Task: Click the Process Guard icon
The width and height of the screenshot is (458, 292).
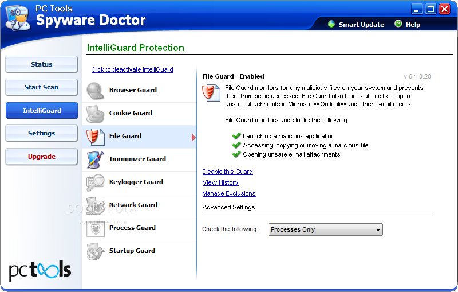Action: pyautogui.click(x=95, y=228)
